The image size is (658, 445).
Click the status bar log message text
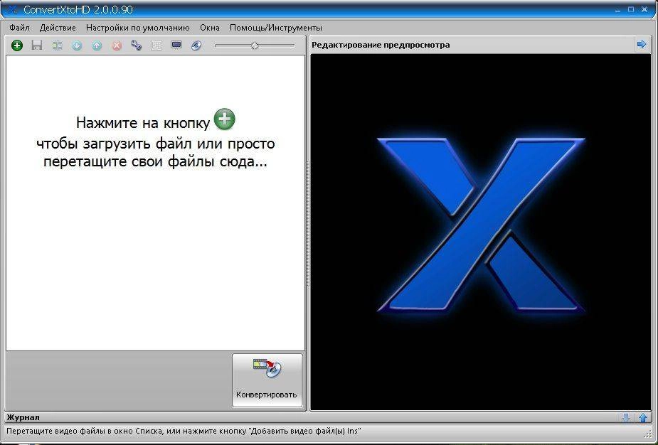pos(184,431)
